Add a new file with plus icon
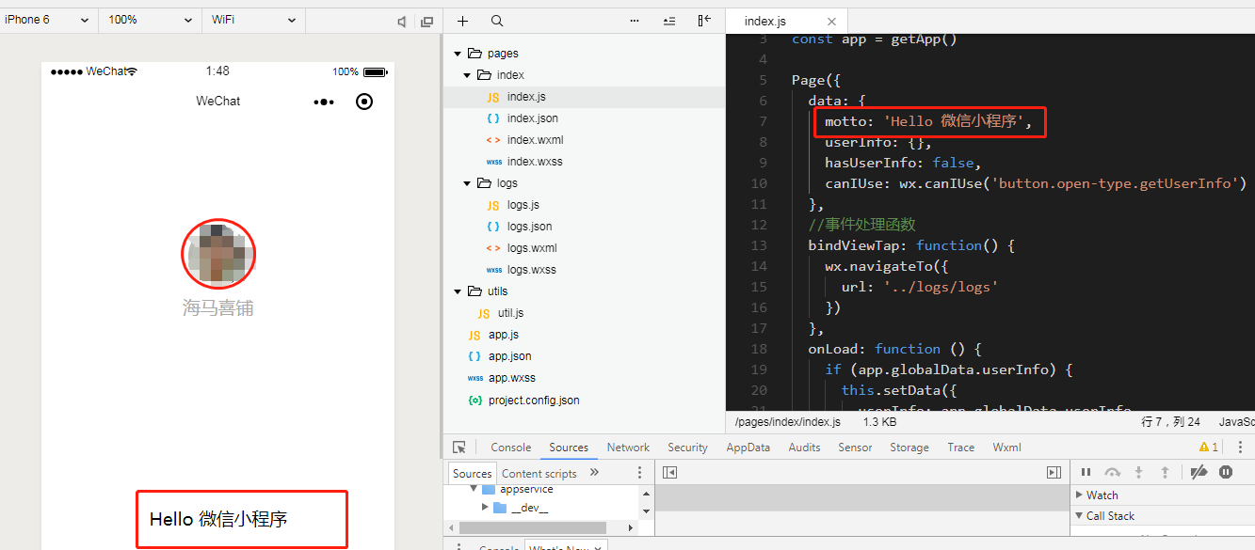The width and height of the screenshot is (1255, 550). coord(462,21)
